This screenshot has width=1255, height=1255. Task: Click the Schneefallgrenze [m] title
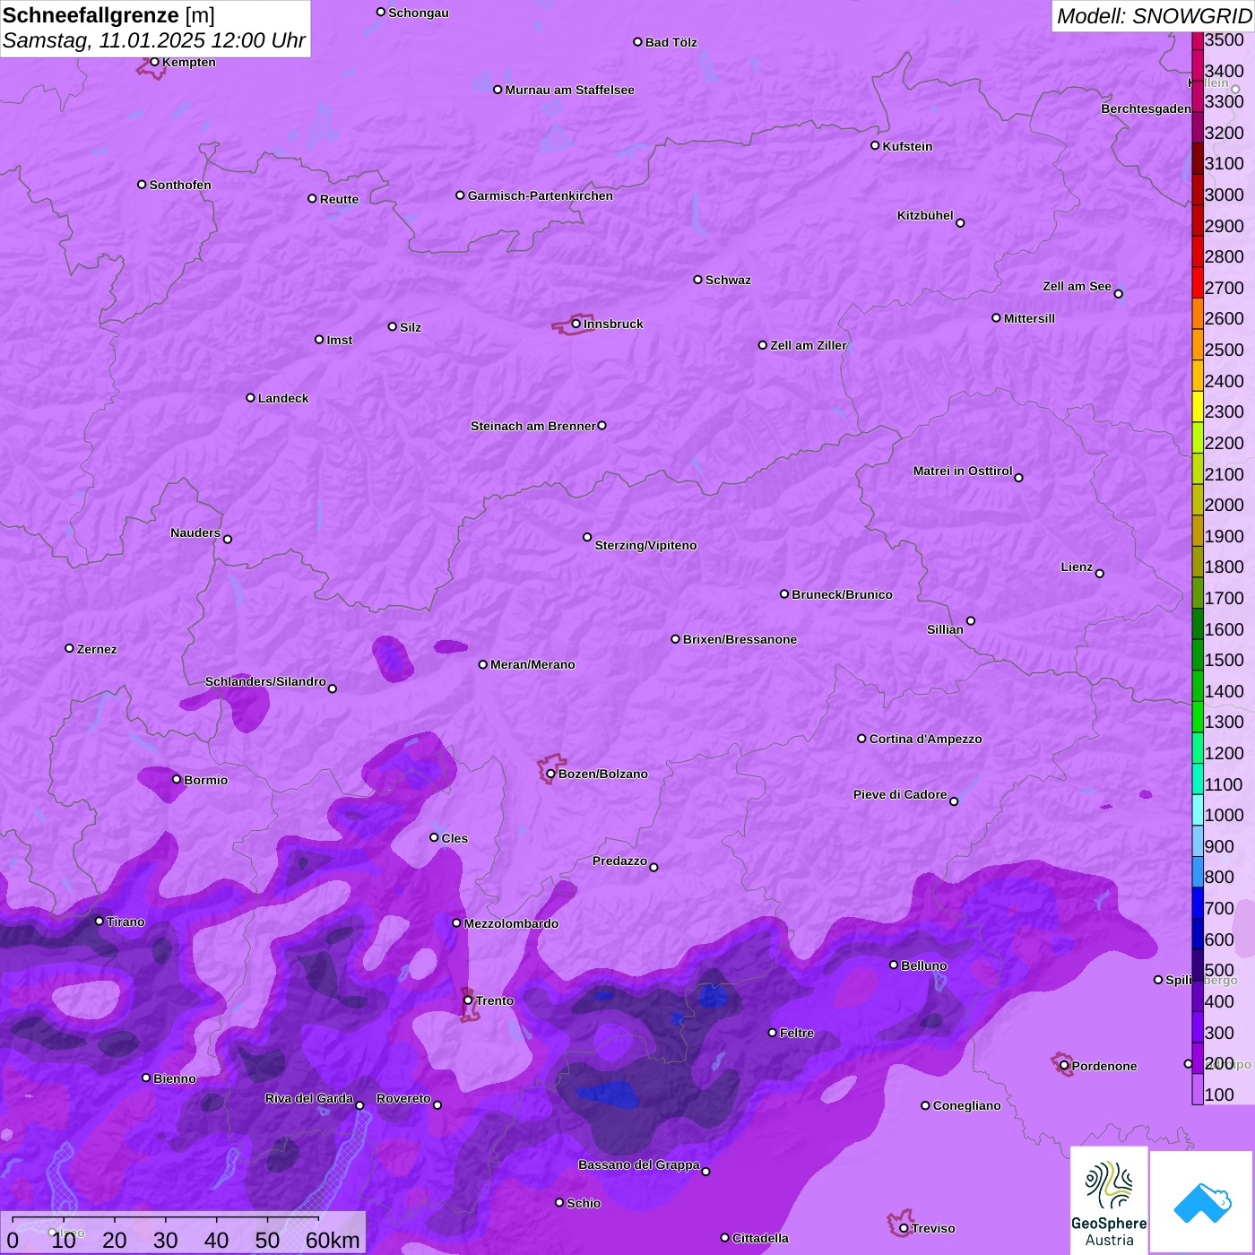[108, 15]
